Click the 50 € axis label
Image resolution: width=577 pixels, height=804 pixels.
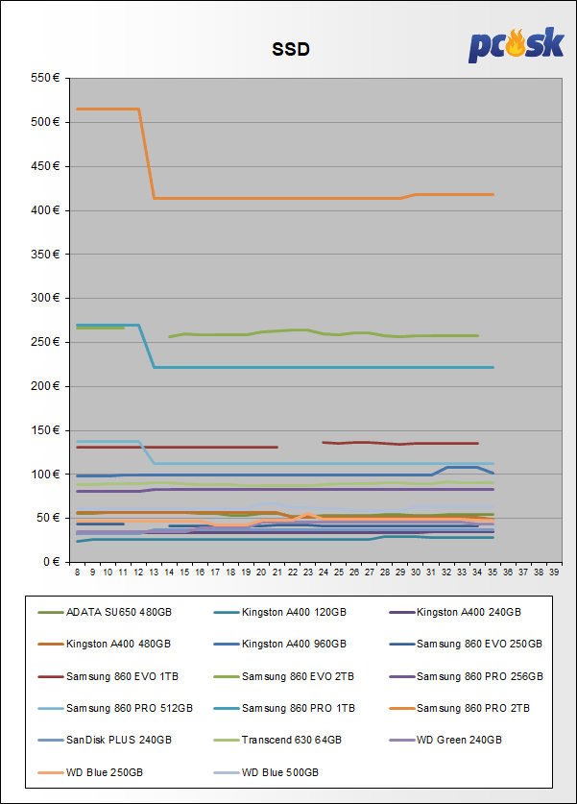(x=48, y=518)
